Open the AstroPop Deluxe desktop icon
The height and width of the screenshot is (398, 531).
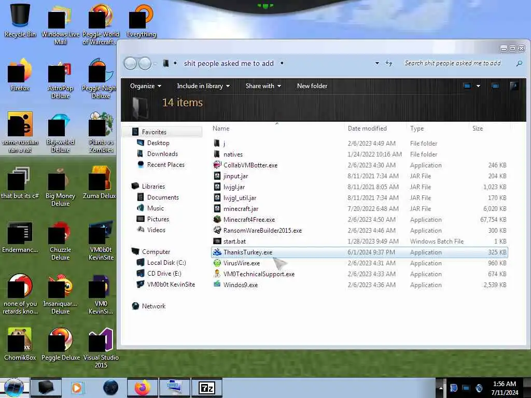coord(60,79)
